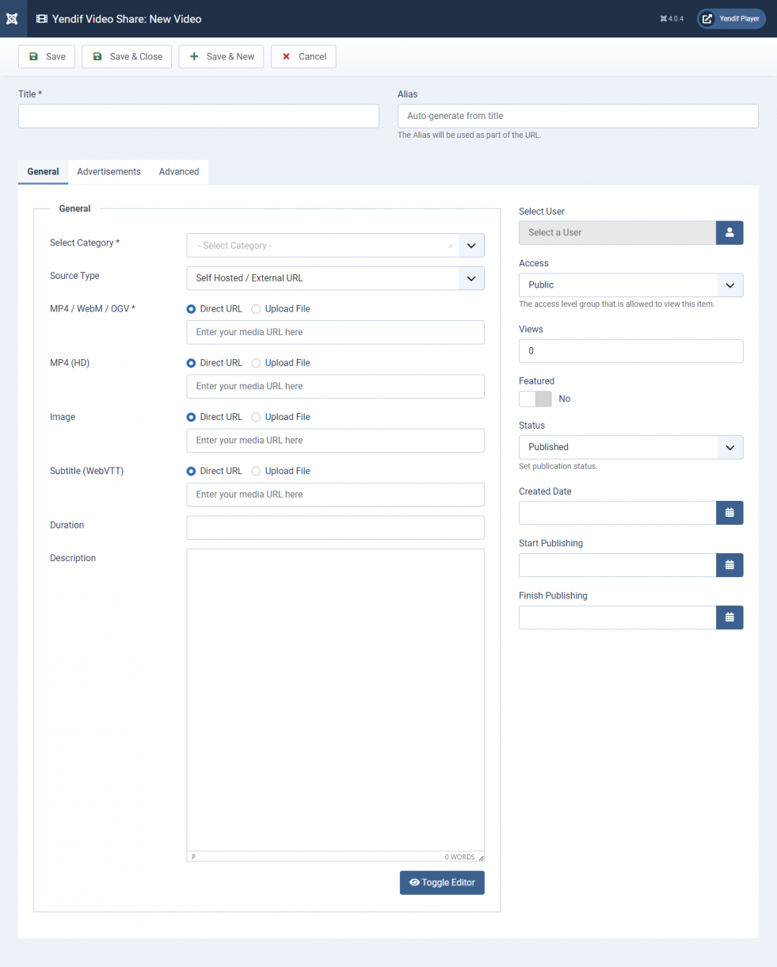The image size is (777, 967).
Task: Click the Save & Close button
Action: 127,57
